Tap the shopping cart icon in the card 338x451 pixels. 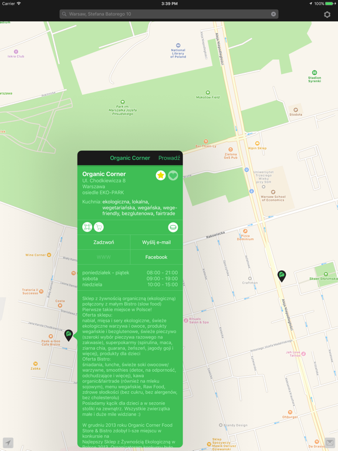pyautogui.click(x=99, y=227)
